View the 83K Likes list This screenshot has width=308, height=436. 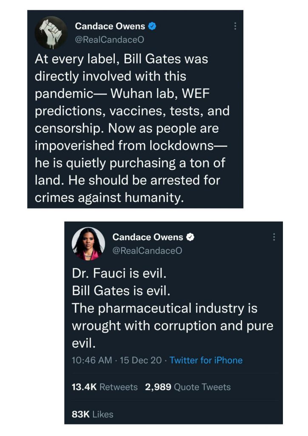coord(93,414)
